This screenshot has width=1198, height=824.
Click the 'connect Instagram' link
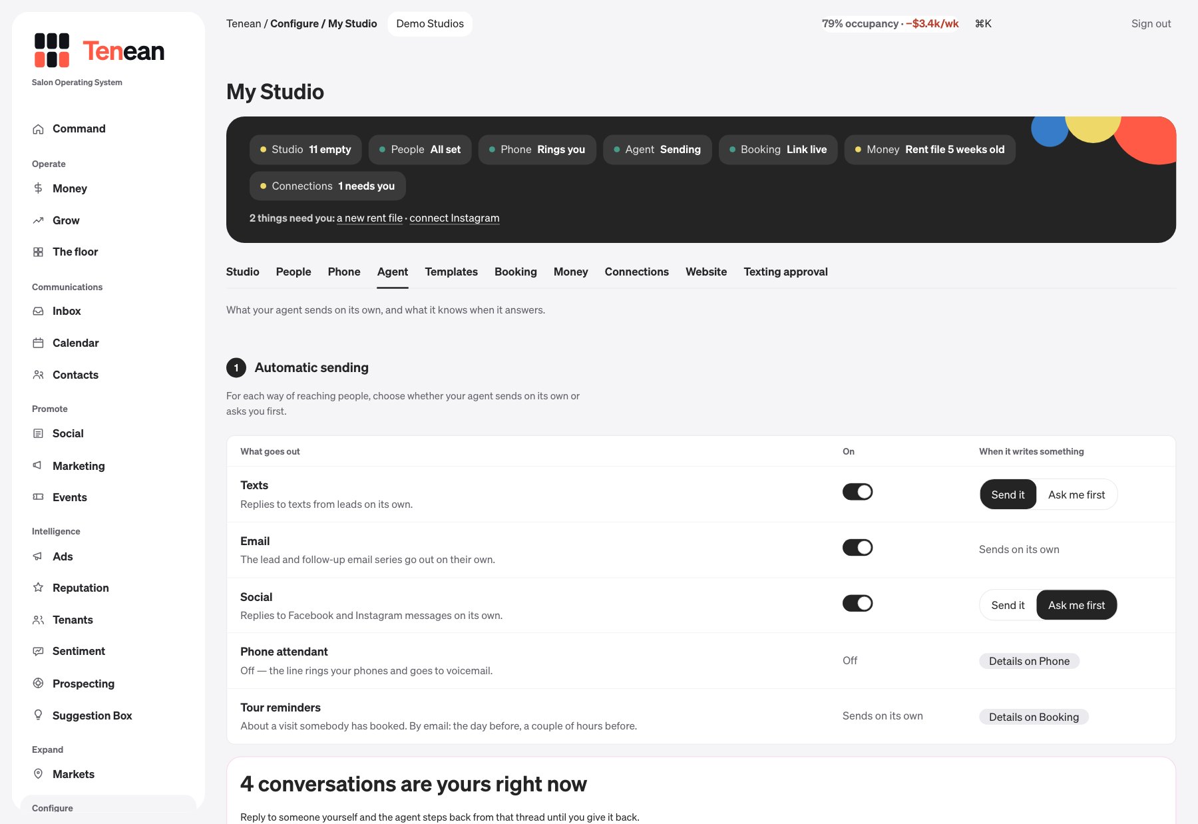(455, 218)
